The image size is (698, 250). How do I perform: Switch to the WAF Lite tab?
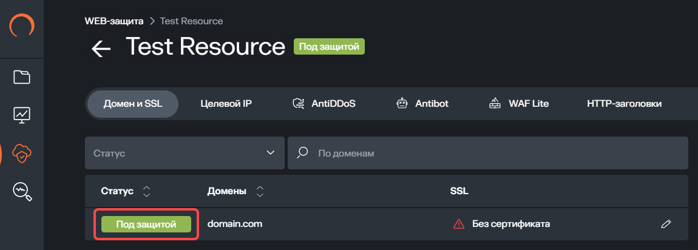[519, 104]
